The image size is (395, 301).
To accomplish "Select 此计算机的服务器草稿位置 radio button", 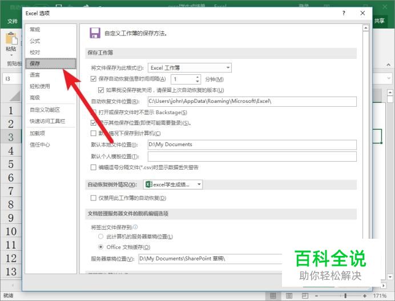I will click(x=101, y=236).
